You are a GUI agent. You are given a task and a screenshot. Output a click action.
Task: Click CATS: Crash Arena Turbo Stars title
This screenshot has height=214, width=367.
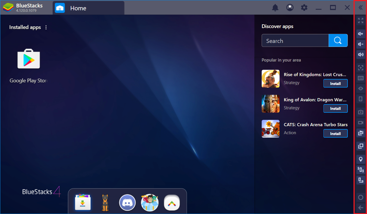click(316, 125)
